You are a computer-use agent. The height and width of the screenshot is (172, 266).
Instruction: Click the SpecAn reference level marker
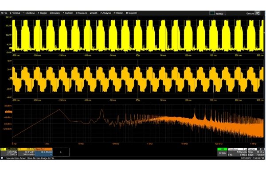pyautogui.click(x=8, y=112)
